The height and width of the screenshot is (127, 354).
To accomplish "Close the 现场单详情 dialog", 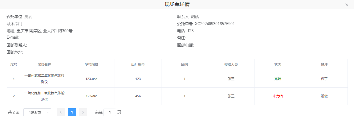I will coord(347,5).
